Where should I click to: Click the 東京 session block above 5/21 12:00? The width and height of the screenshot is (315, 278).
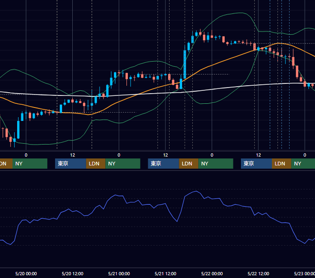point(164,164)
